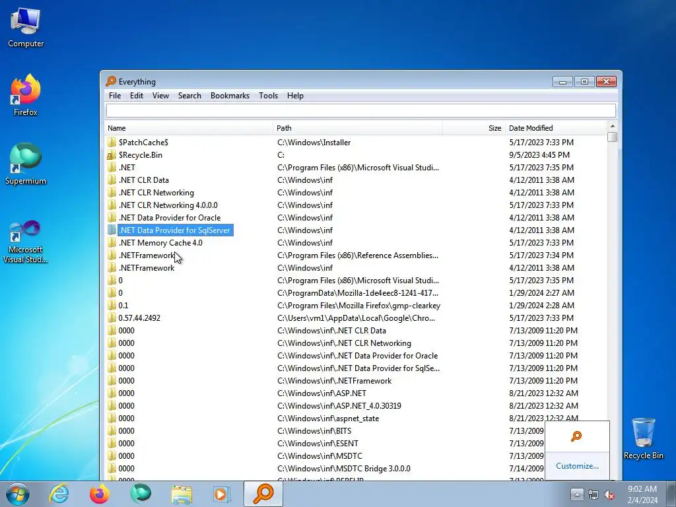Click path 'C:\Windows\inf\ESENT'

tap(318, 444)
